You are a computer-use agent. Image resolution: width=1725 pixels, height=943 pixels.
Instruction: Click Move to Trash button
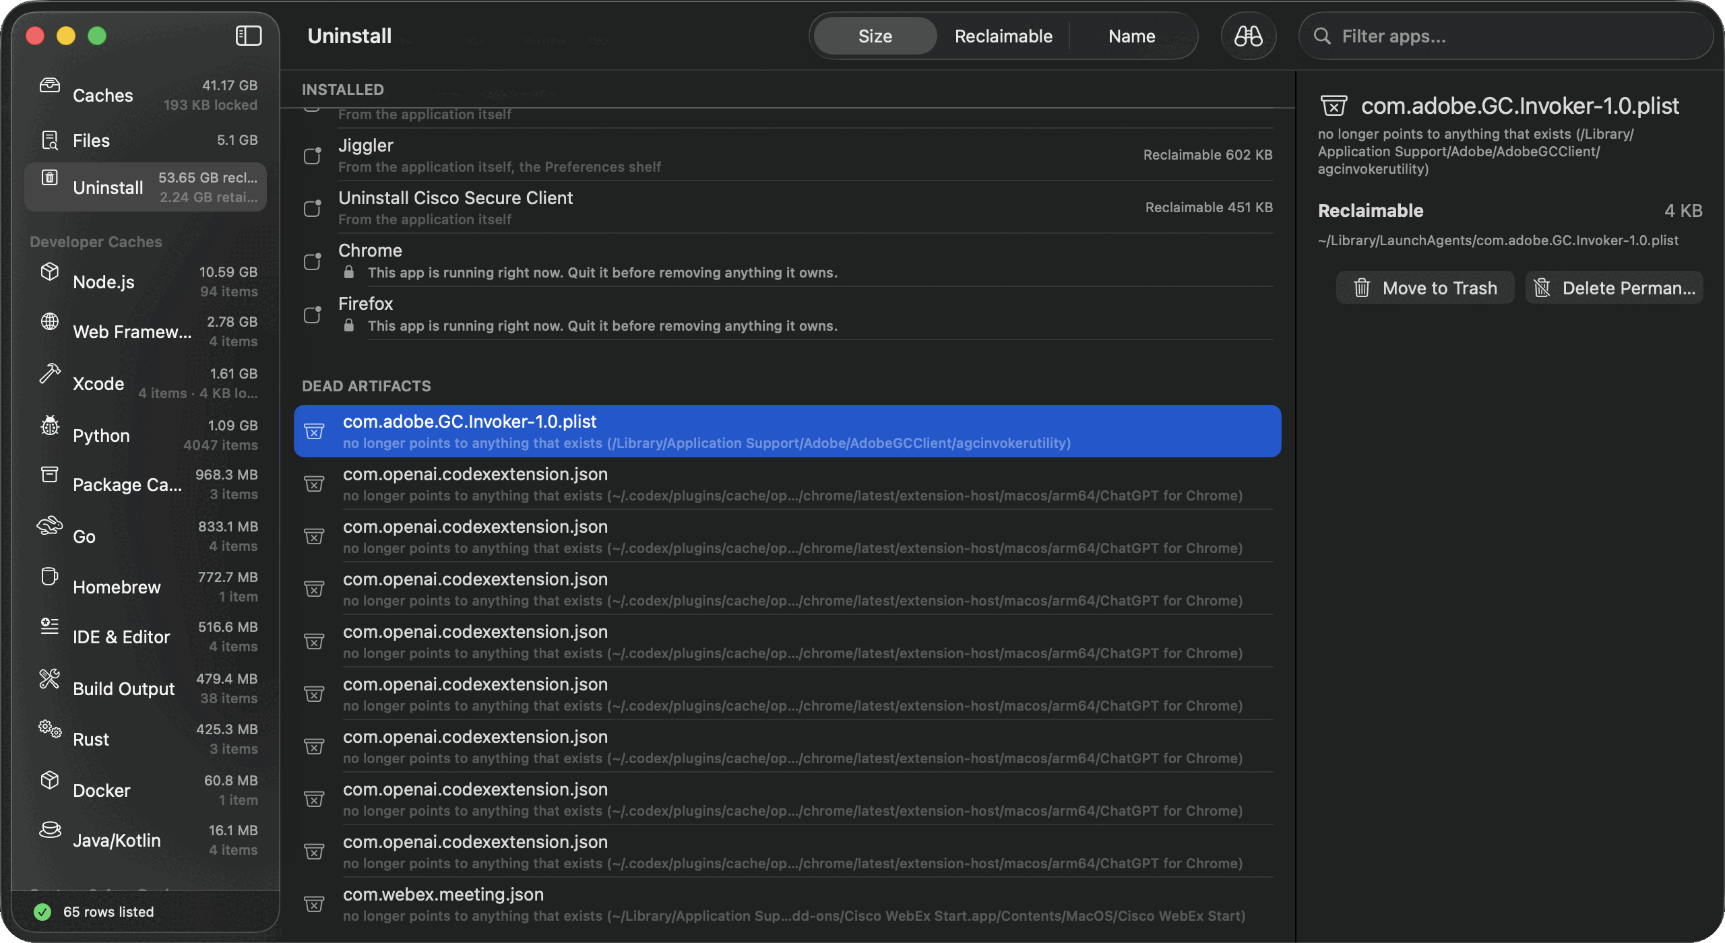click(1425, 288)
